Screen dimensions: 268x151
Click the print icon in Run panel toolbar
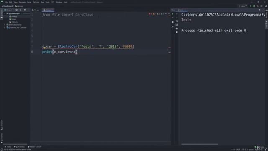177,29
